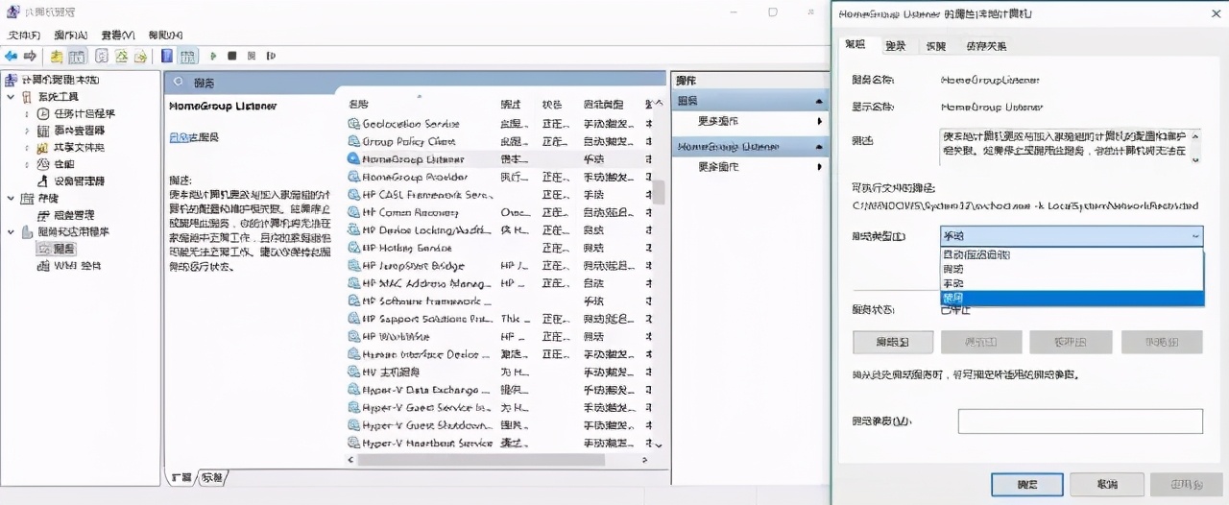This screenshot has height=505, width=1229.
Task: Click the OK button in properties dialog
Action: (1027, 484)
